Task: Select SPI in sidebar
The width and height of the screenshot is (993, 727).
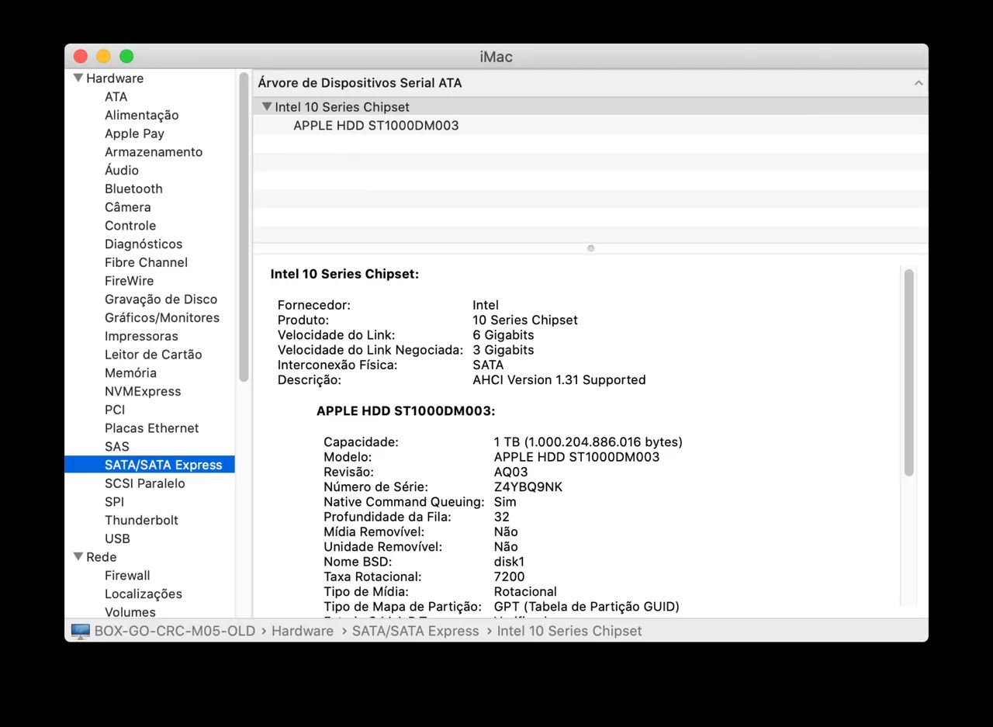Action: tap(114, 502)
